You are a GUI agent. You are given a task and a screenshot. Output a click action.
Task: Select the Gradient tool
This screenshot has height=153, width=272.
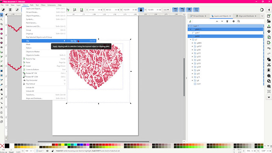coord(2,71)
